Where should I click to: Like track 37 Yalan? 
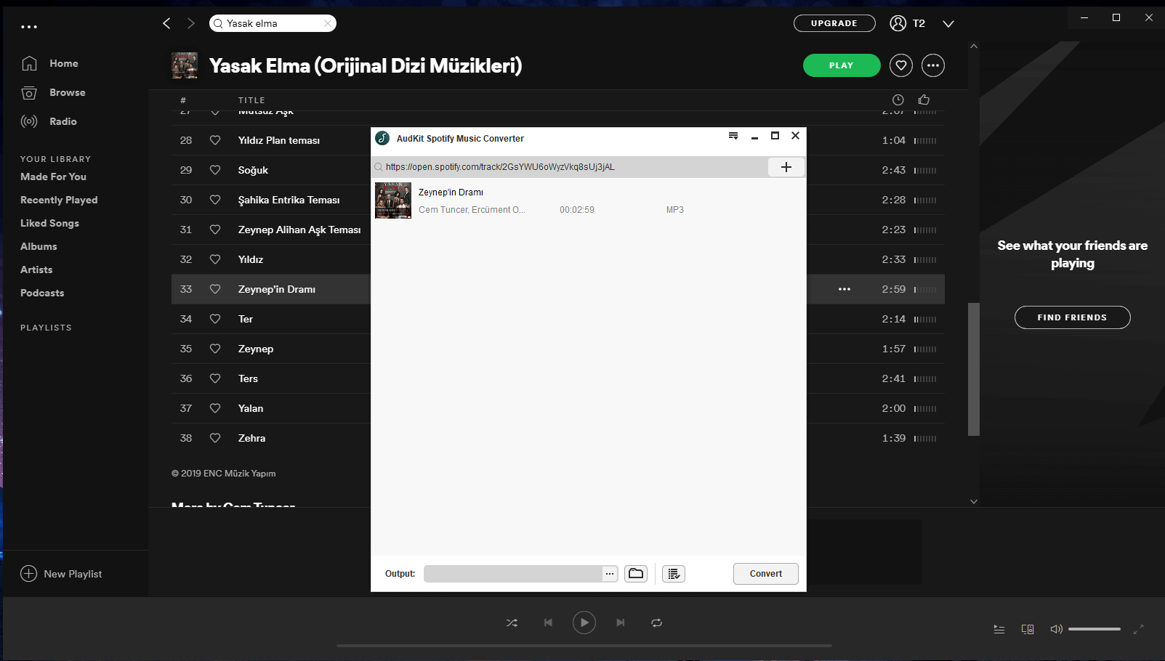[215, 408]
